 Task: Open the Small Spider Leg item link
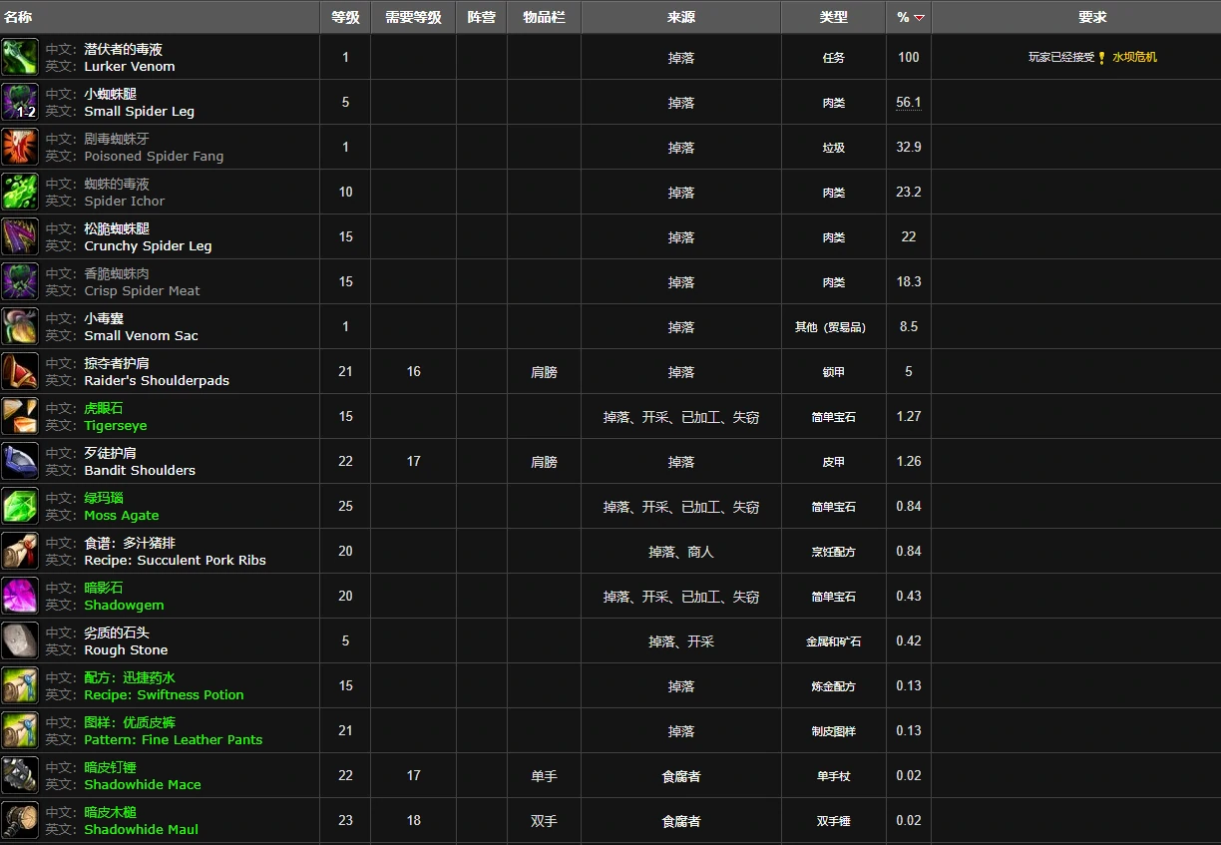[139, 112]
